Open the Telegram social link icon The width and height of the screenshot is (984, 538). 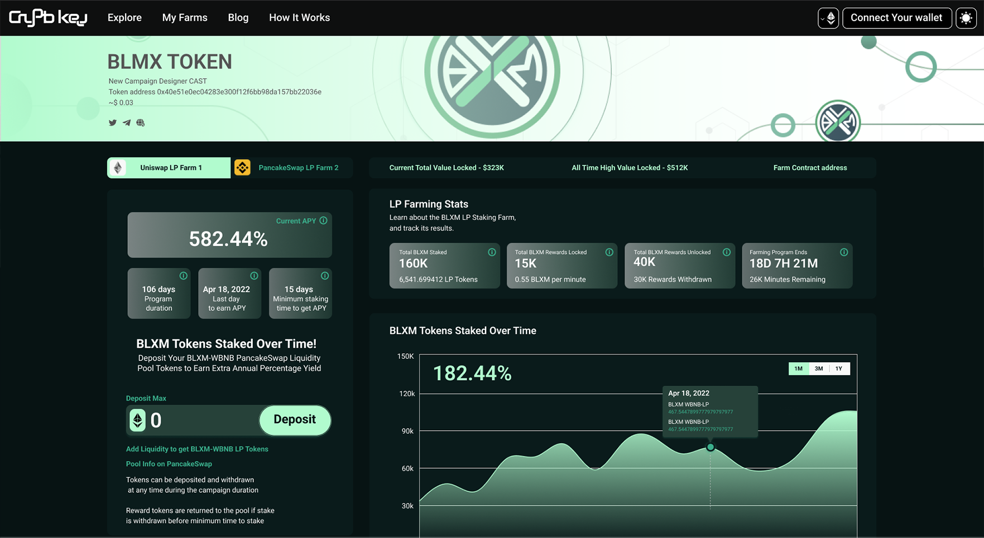pyautogui.click(x=127, y=123)
